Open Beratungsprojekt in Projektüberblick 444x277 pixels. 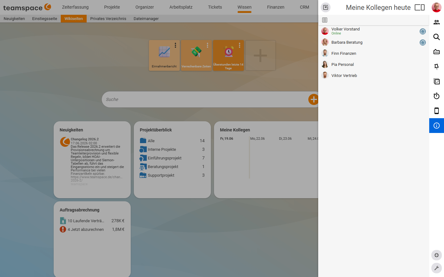point(172,167)
